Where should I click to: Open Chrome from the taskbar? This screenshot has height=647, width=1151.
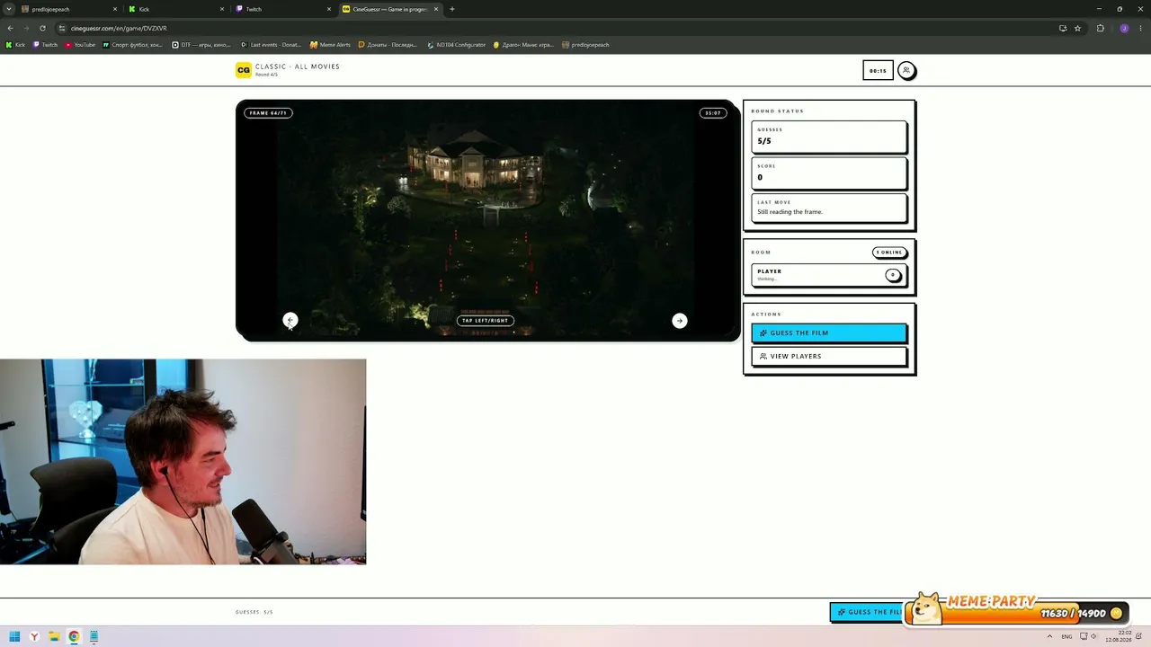[x=74, y=636]
